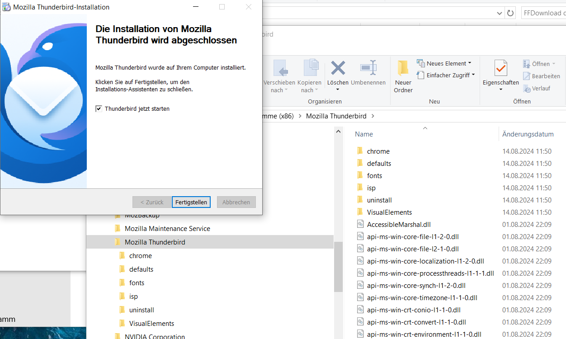
Task: Select defaults subfolder in navigation tree
Action: [x=141, y=269]
